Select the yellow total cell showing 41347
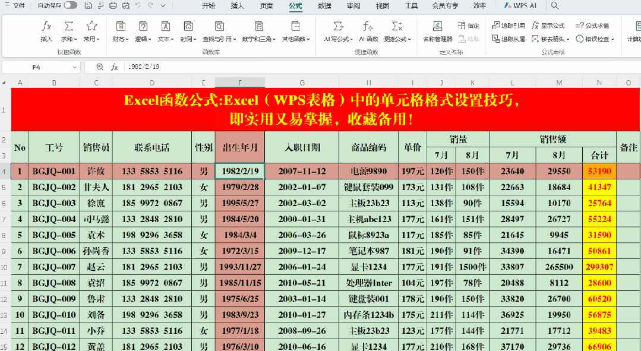This screenshot has height=351, width=641. pyautogui.click(x=599, y=187)
